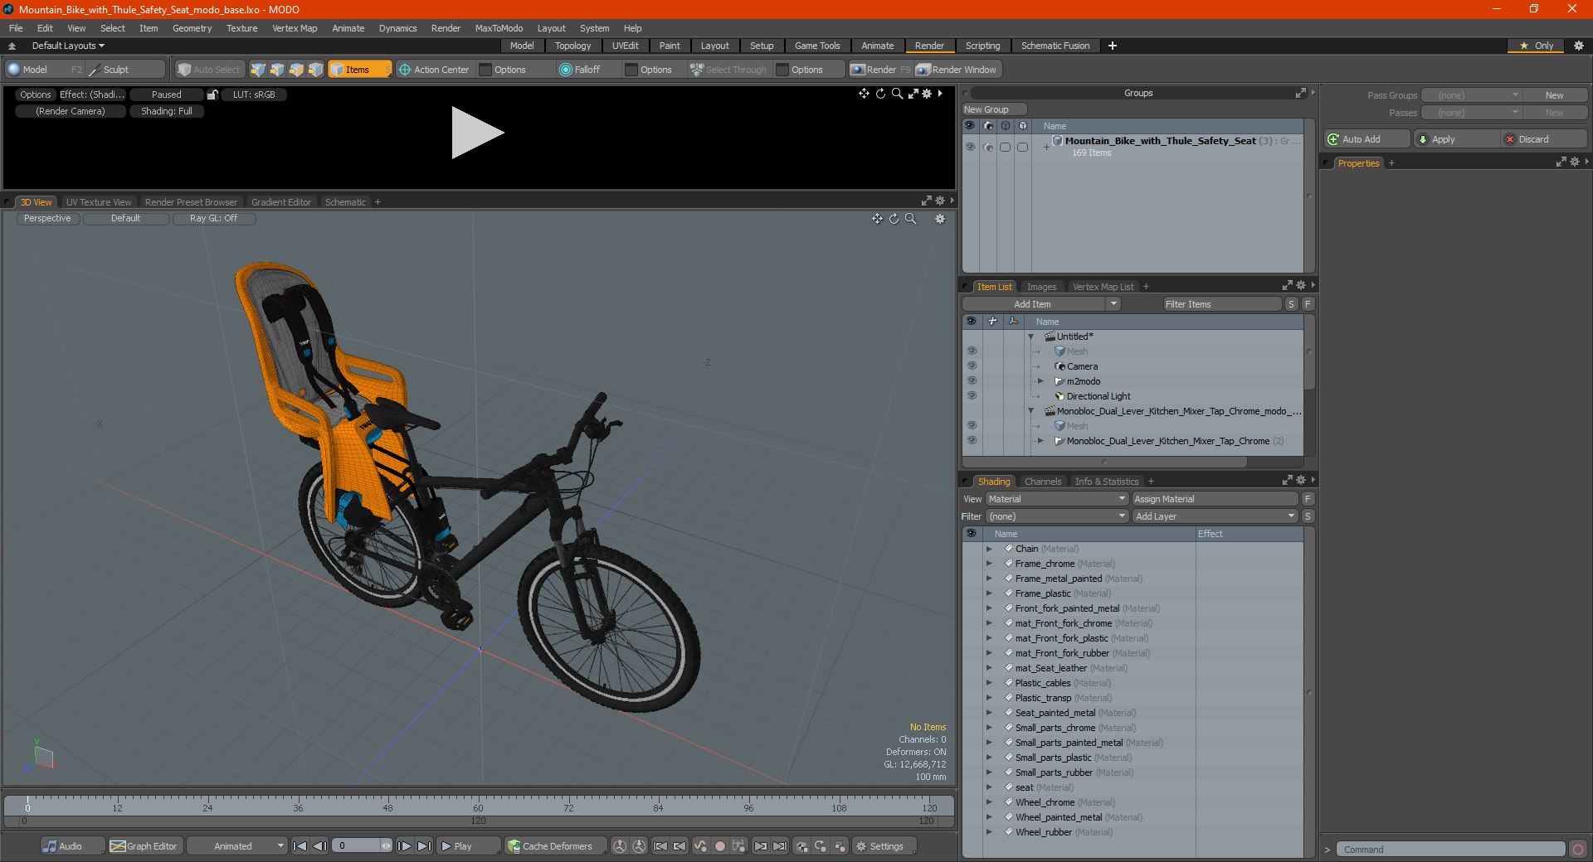Select Materials selection mode icon
The height and width of the screenshot is (862, 1593).
[315, 70]
